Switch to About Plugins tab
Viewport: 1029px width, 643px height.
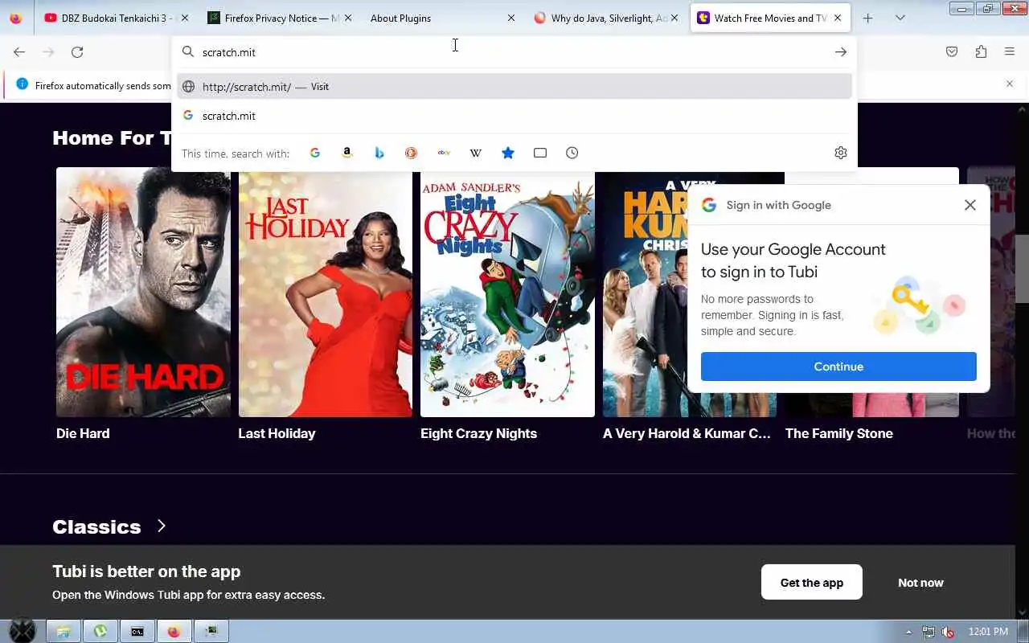click(441, 18)
